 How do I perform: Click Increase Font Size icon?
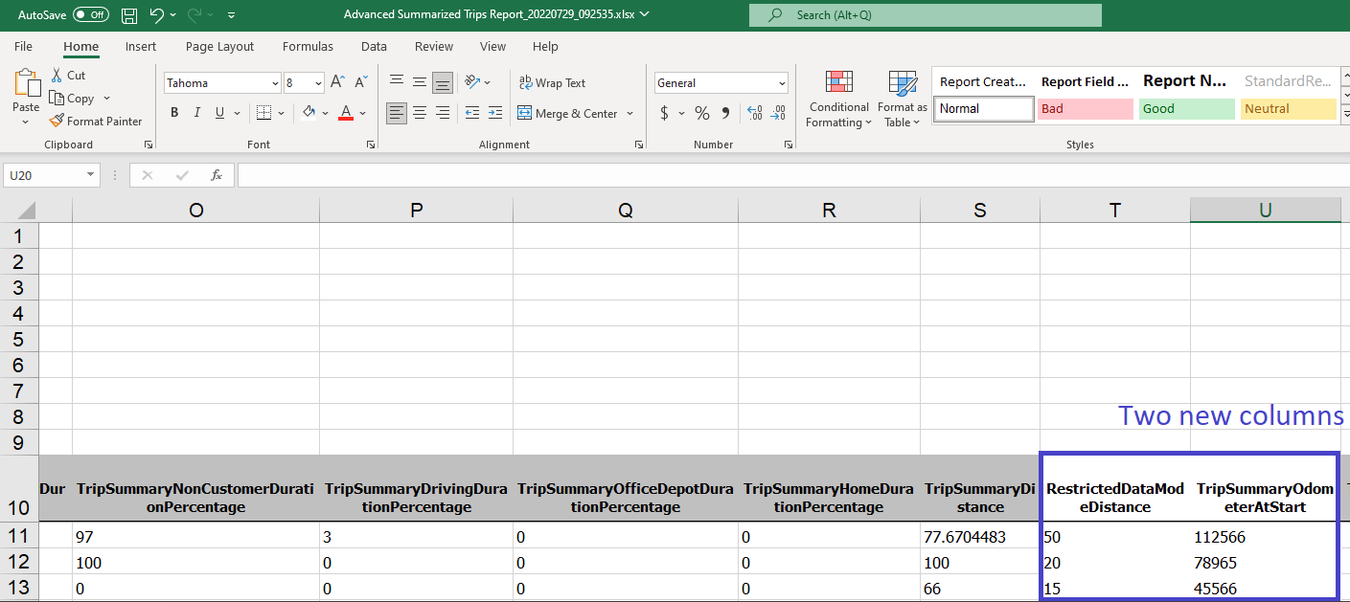(x=336, y=83)
